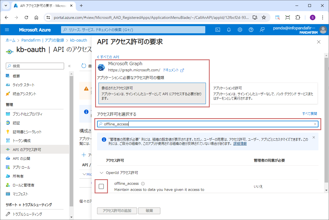
Task: Open Azure Cloud Shell icon
Action: (218, 30)
